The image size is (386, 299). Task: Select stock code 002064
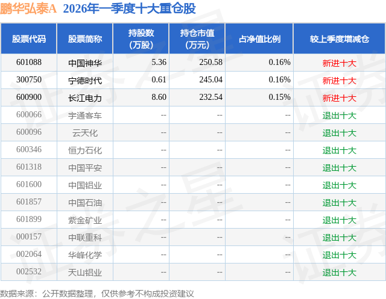pos(29,254)
